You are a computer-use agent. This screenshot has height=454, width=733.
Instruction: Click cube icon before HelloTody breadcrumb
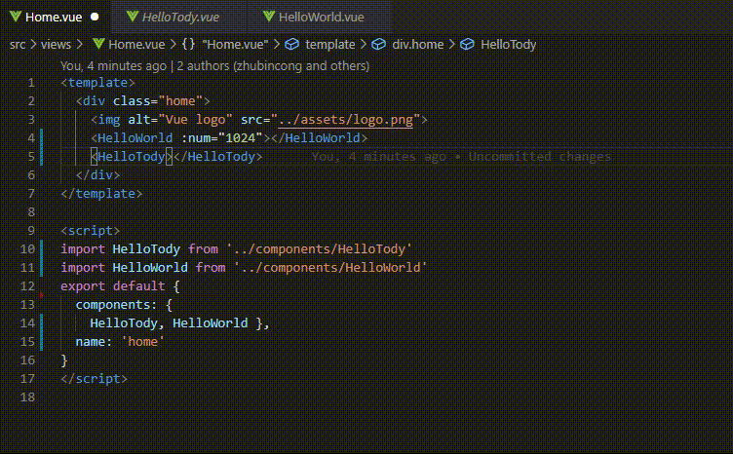tap(467, 45)
